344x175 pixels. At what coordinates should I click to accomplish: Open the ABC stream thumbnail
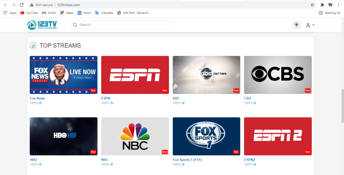pyautogui.click(x=206, y=75)
